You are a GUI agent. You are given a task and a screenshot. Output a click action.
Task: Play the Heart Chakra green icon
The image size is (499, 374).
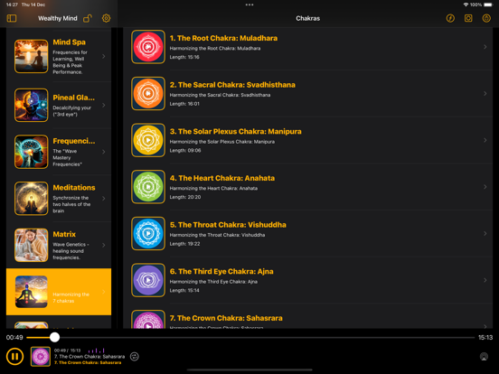click(x=148, y=187)
